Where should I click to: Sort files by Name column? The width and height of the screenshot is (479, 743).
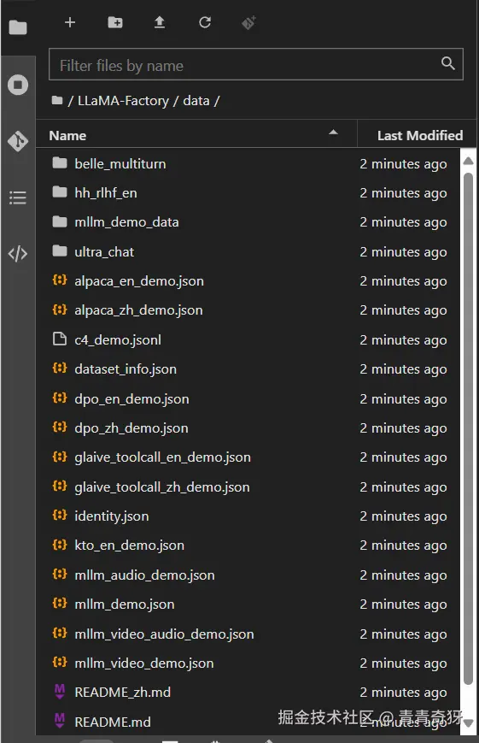pos(196,135)
